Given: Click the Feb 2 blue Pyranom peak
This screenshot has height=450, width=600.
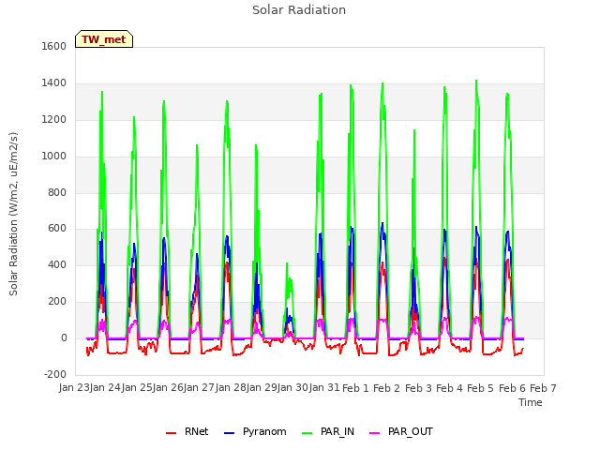Looking at the screenshot, I should pos(382,223).
